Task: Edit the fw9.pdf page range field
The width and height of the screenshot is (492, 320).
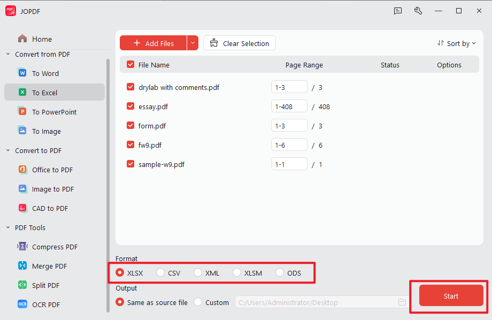Action: click(289, 145)
